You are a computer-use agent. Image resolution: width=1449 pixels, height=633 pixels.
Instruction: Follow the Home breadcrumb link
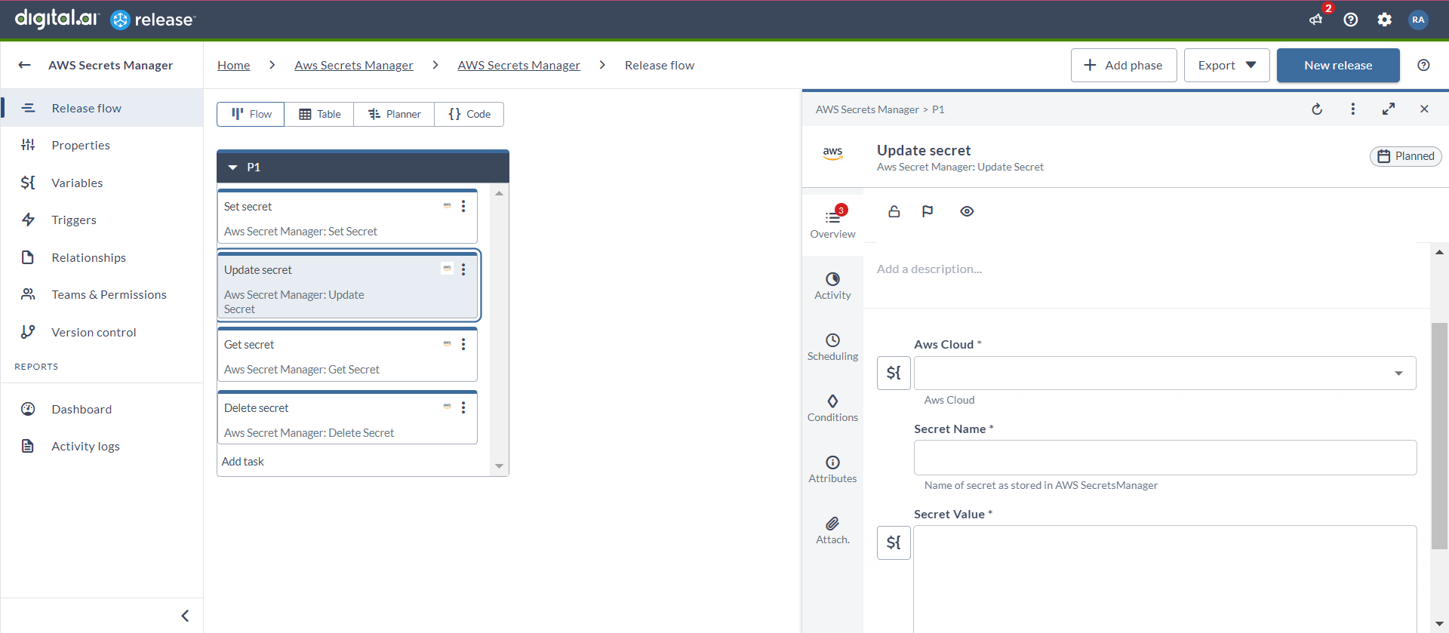[x=234, y=65]
